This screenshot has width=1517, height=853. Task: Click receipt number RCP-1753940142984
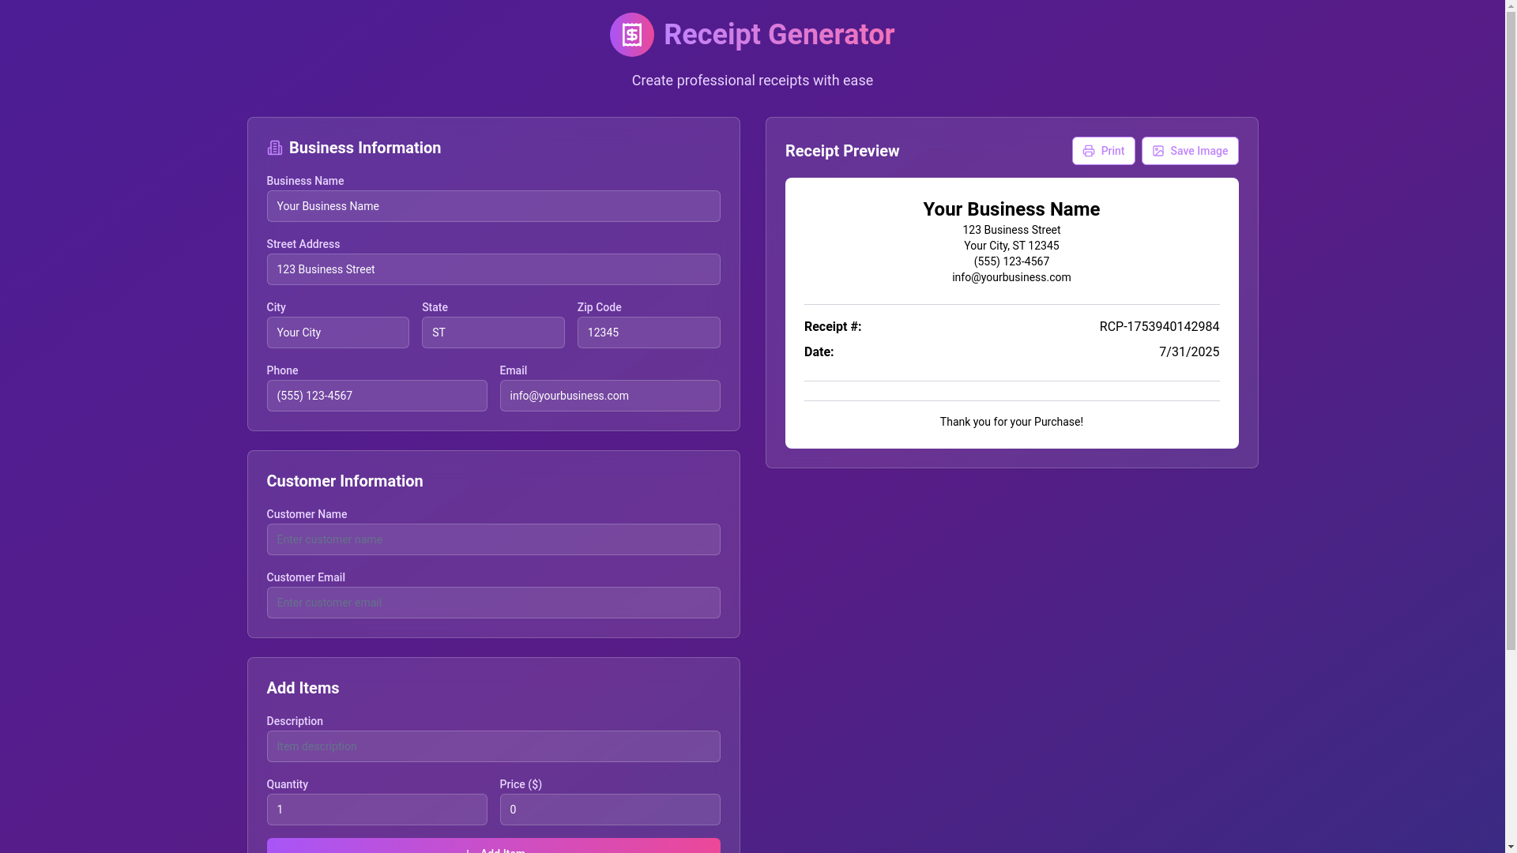pos(1159,327)
